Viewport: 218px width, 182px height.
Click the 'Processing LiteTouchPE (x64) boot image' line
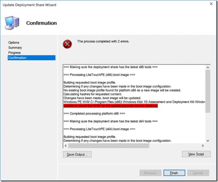[100, 129]
